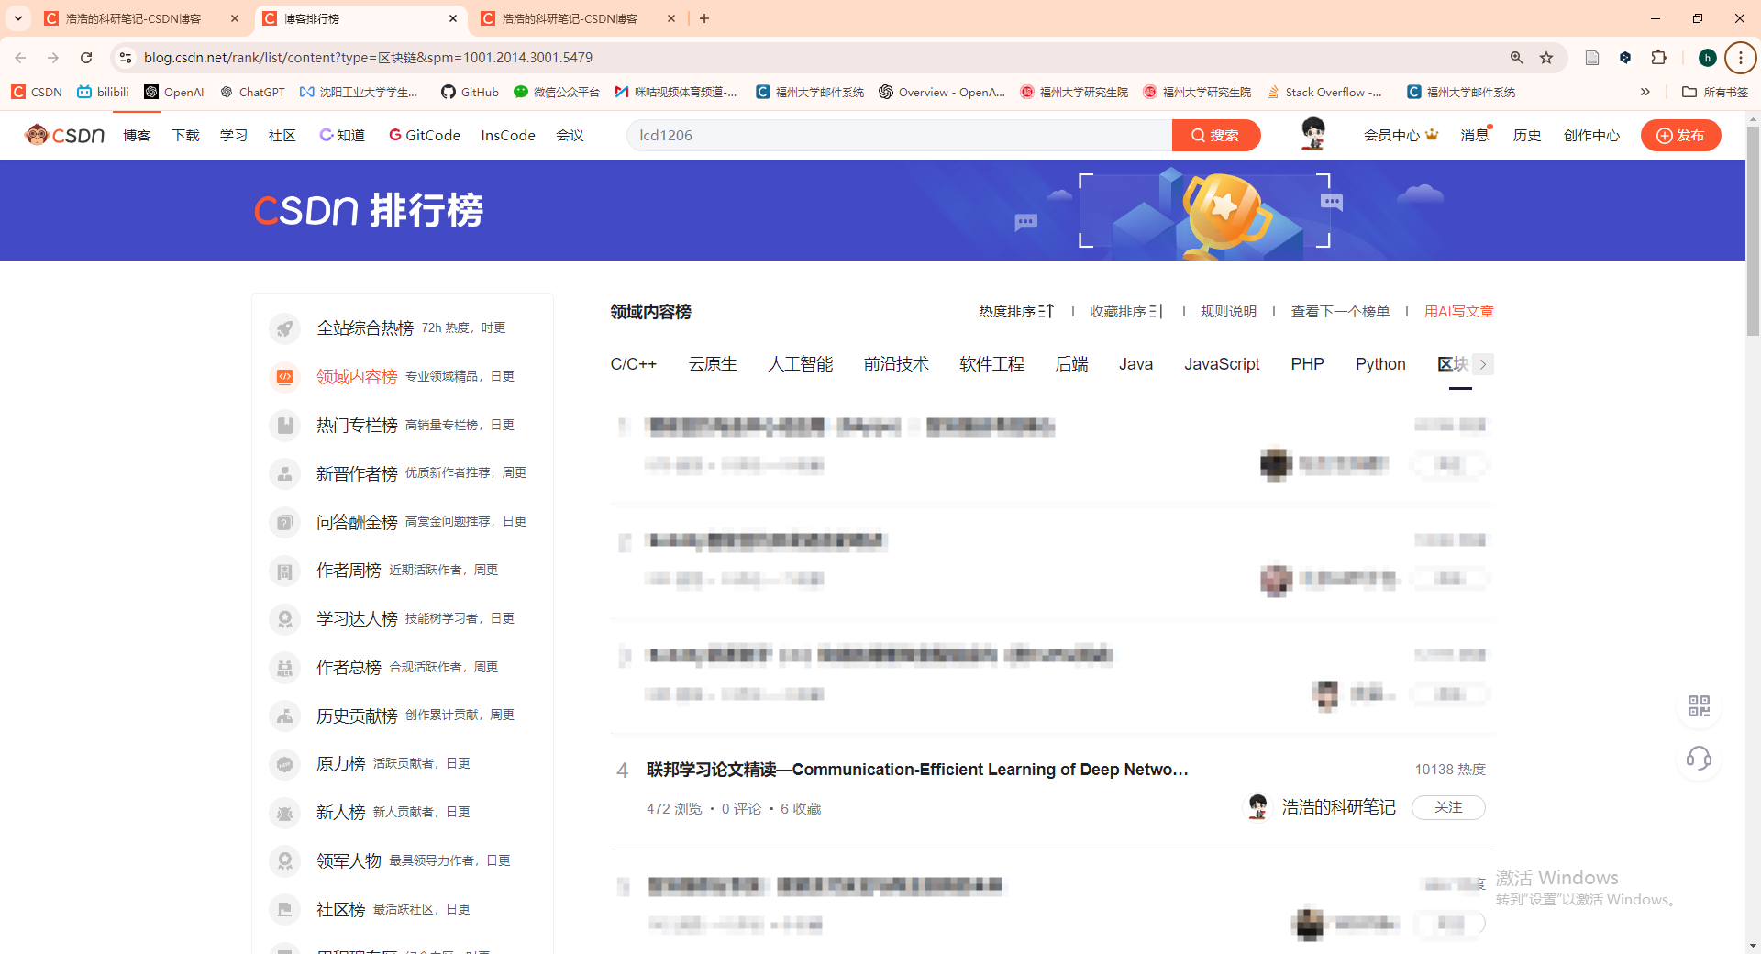
Task: Open 会员中心 in header
Action: 1401,135
